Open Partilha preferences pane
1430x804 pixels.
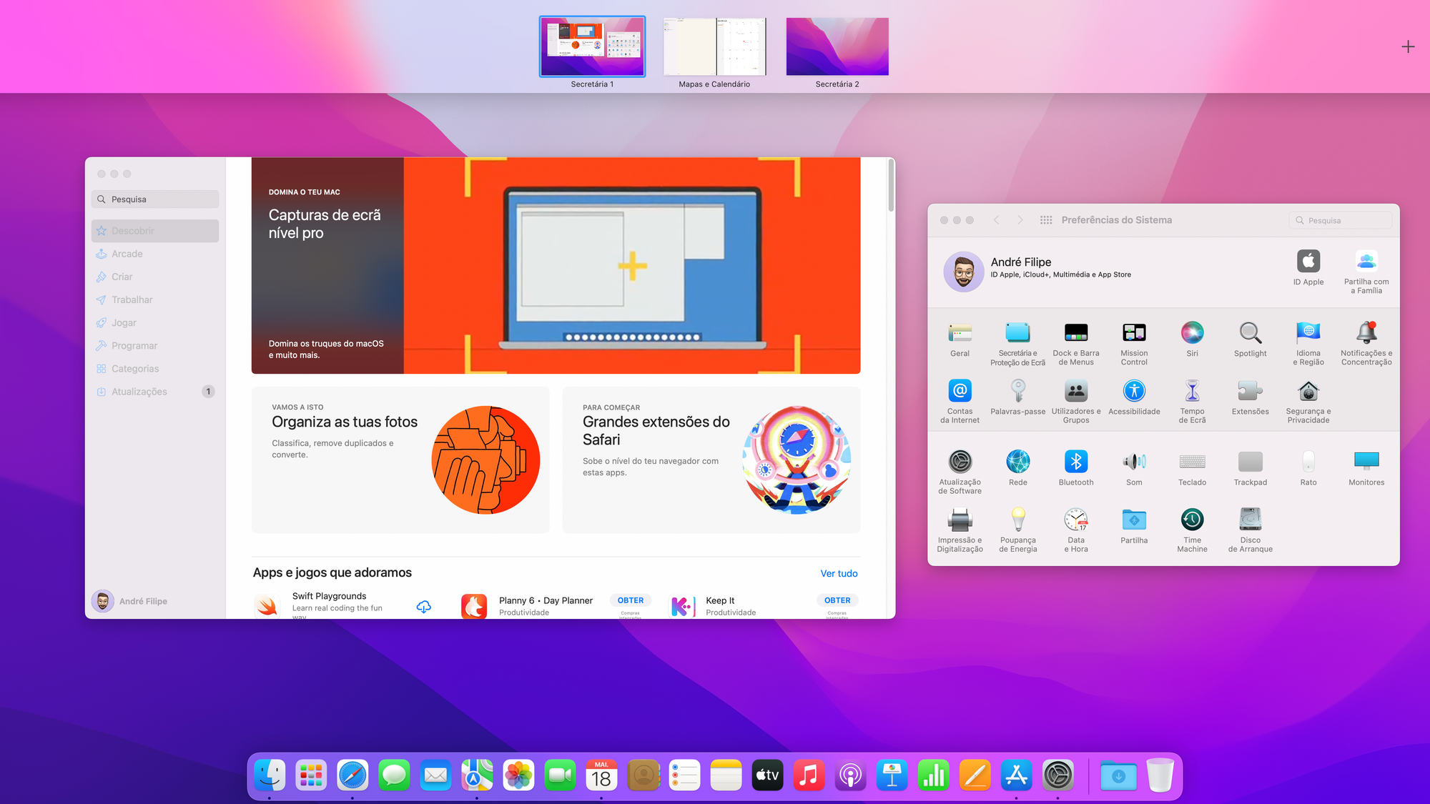[x=1134, y=526]
